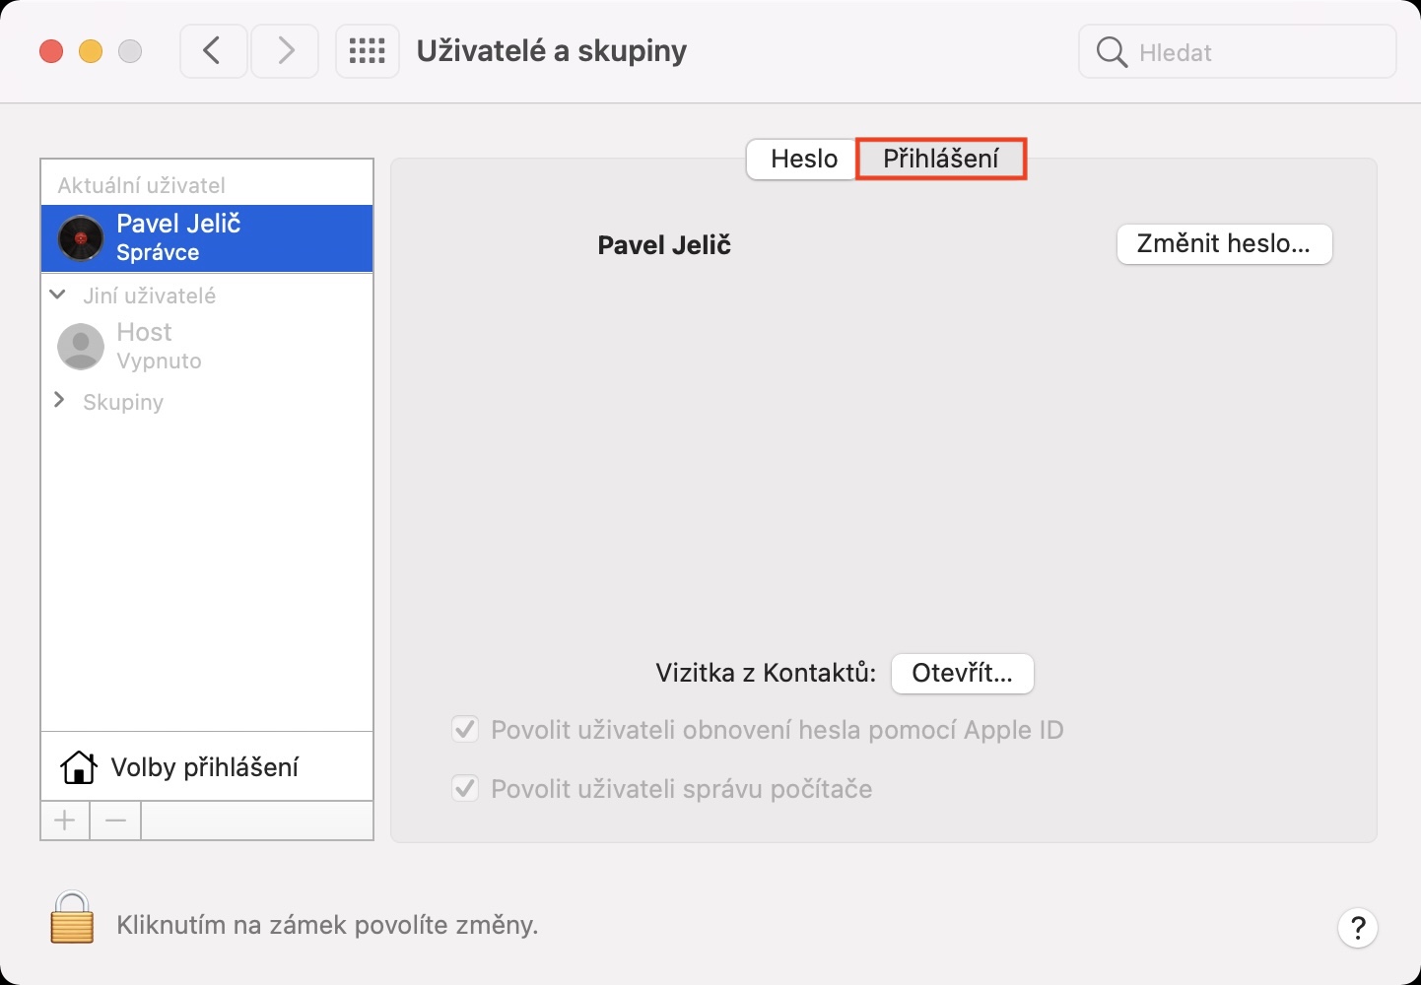Click Otevřít to open Contacts card

tap(962, 674)
